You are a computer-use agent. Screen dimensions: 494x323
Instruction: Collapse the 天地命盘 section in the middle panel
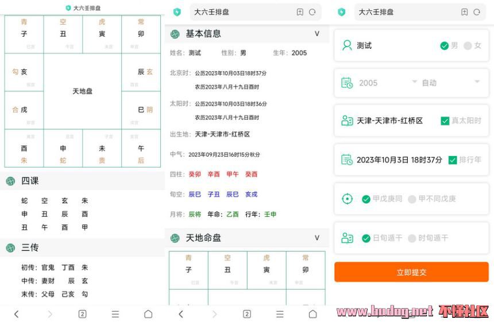pyautogui.click(x=317, y=238)
